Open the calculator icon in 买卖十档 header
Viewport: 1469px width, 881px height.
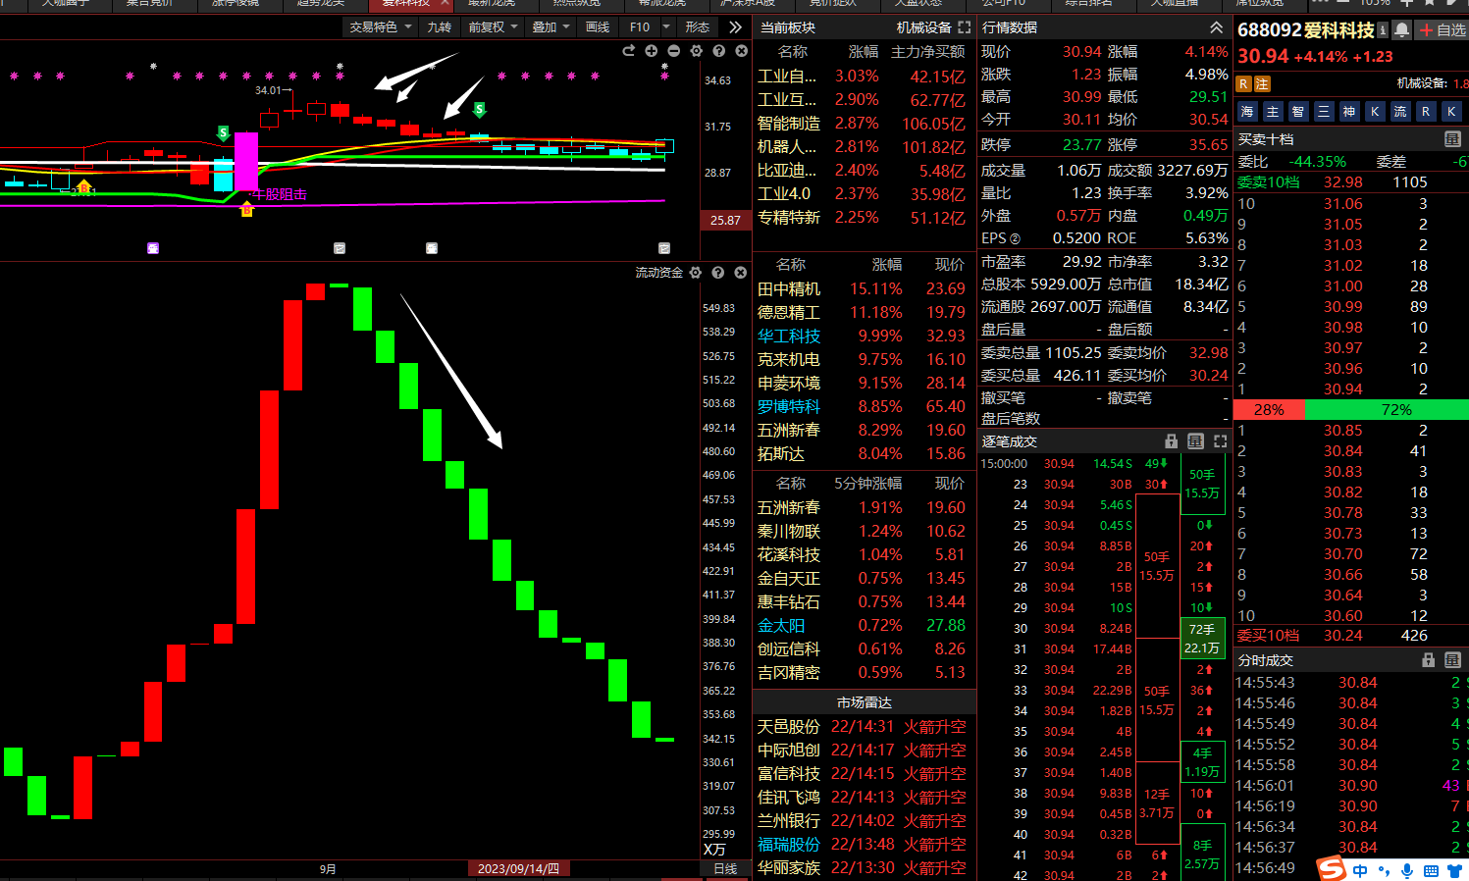click(1453, 139)
